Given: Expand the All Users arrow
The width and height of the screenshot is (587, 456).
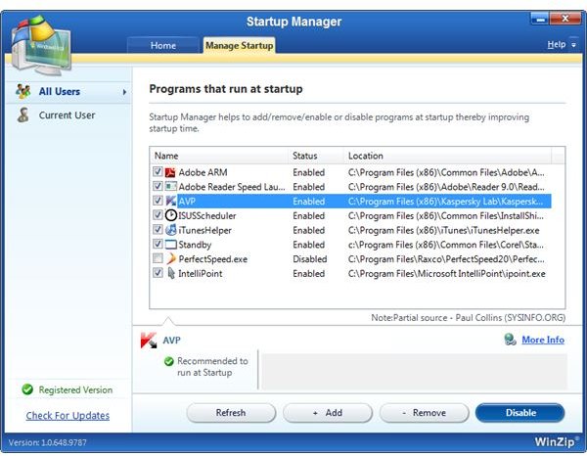Looking at the screenshot, I should [x=124, y=92].
